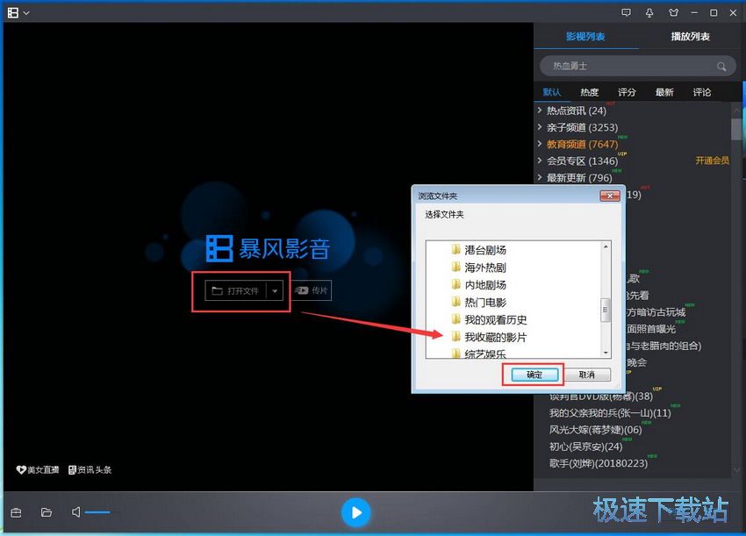Open 教育频道 (7647) list entry
This screenshot has height=536, width=746.
pos(583,144)
